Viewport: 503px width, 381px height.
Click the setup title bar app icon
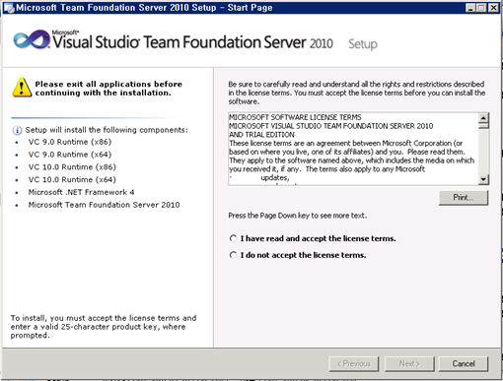pos(8,7)
